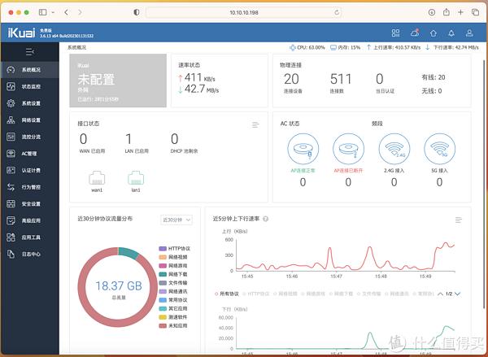Click the home icon in header

click(x=433, y=33)
